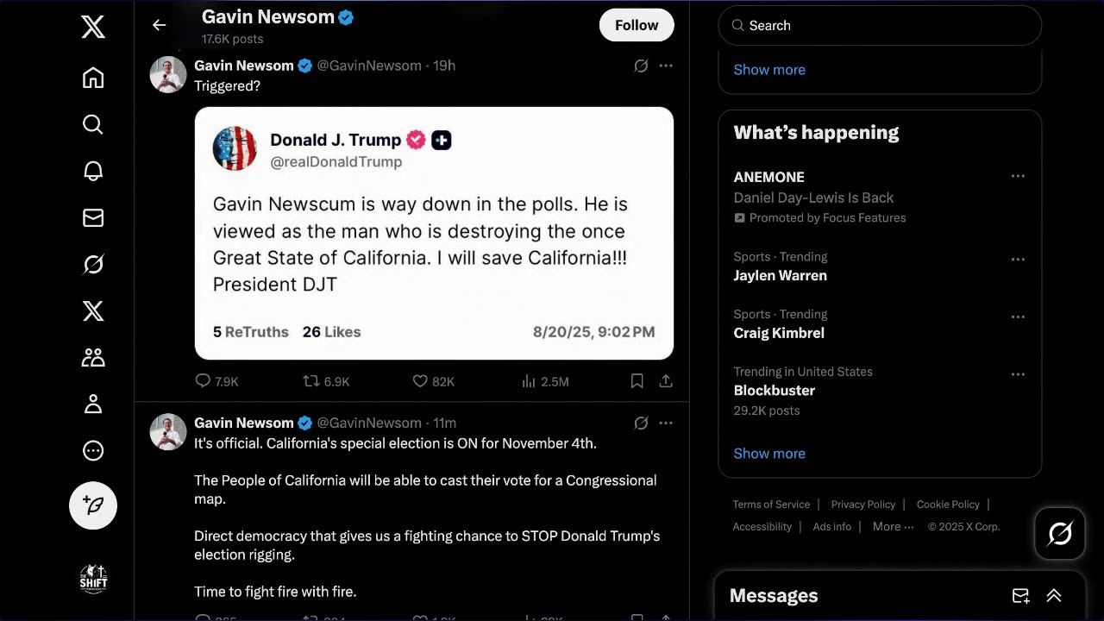Open More footer links menu
This screenshot has width=1104, height=621.
pos(893,526)
